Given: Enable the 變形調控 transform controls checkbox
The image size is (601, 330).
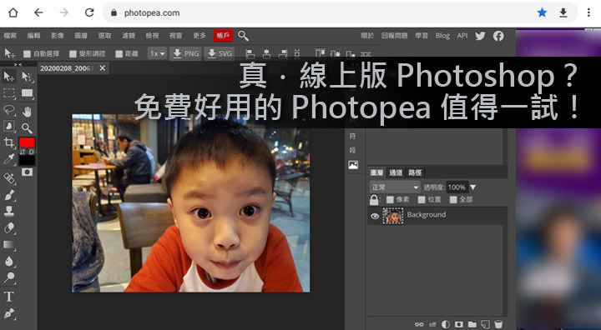Looking at the screenshot, I should [x=73, y=54].
